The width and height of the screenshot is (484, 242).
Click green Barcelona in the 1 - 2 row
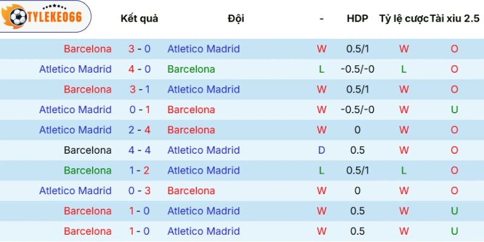coord(88,170)
